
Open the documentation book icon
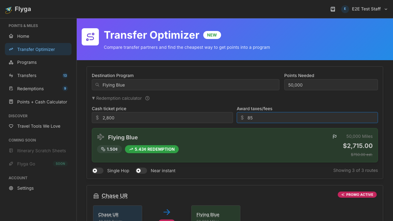[333, 9]
